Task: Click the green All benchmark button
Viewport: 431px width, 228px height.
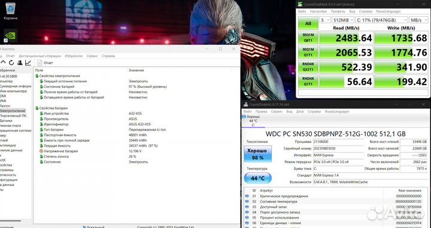Action: coord(308,23)
